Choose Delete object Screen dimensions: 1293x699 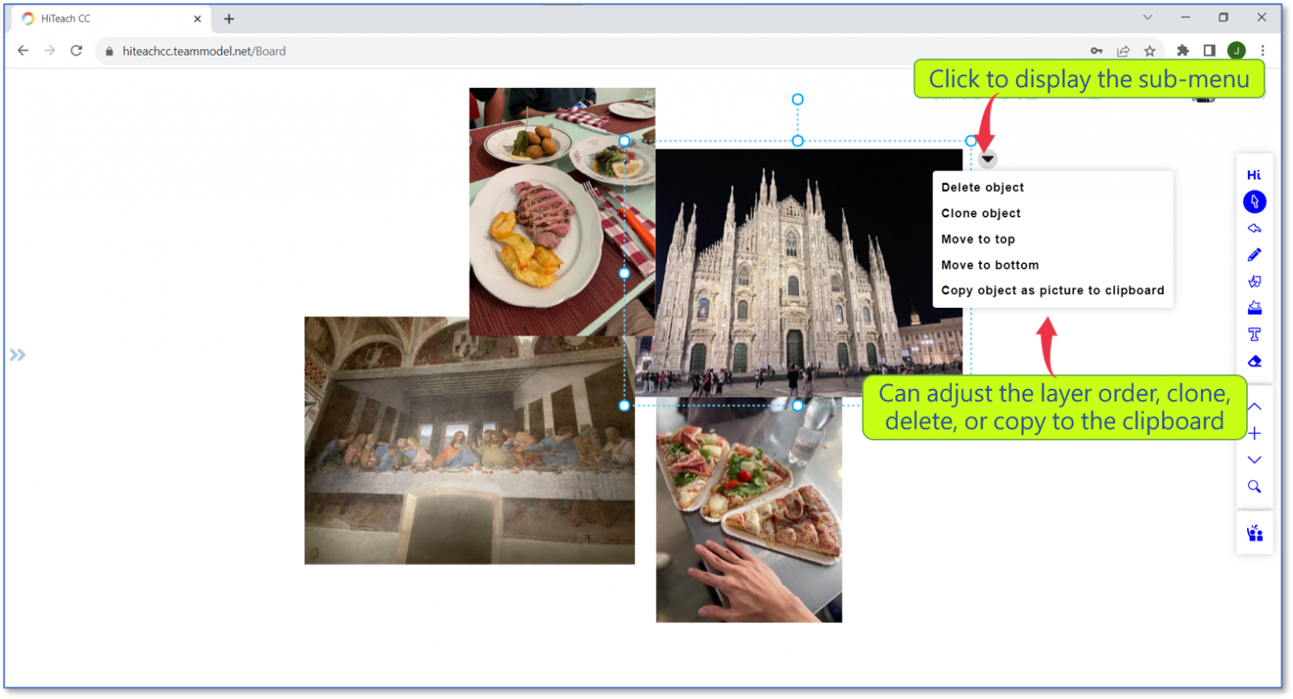coord(982,187)
